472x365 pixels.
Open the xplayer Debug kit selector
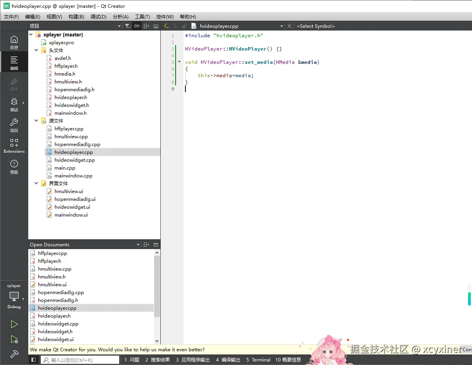coord(14,297)
